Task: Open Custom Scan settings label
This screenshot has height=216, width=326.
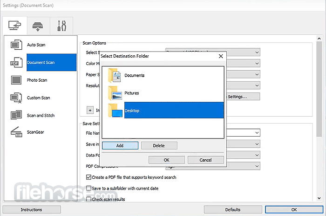Action: (39, 98)
